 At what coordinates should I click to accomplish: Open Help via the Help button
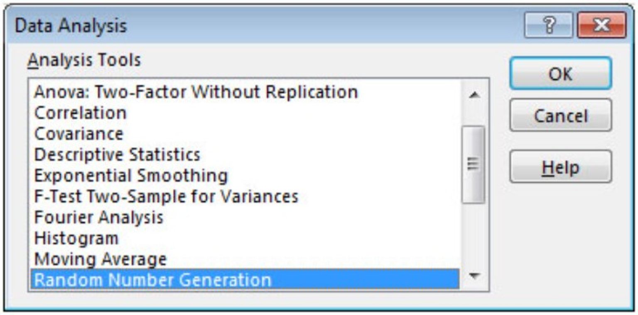[x=560, y=167]
